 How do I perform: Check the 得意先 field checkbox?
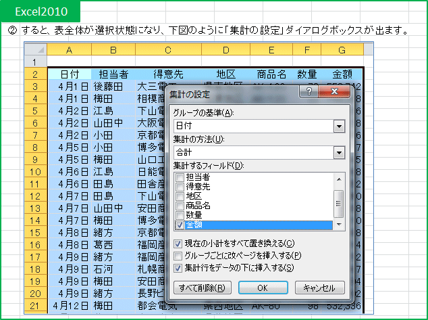point(180,187)
